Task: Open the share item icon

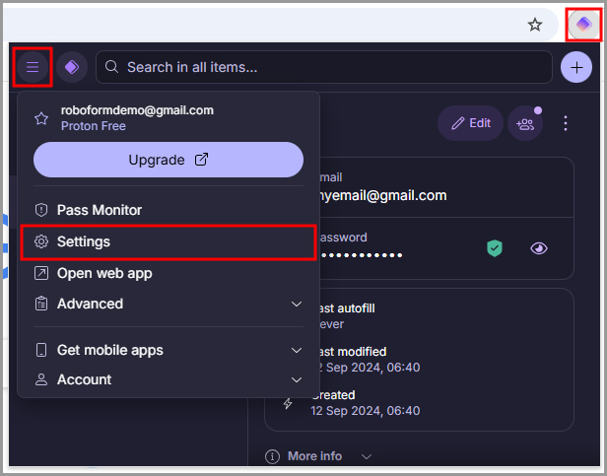Action: click(524, 123)
